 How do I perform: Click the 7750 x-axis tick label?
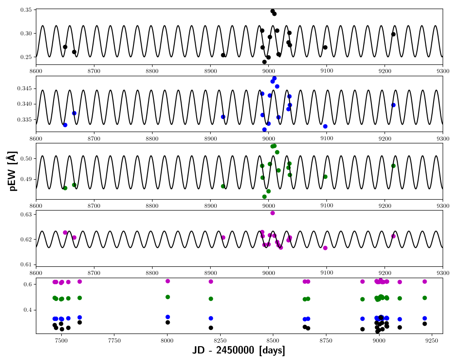(114, 341)
